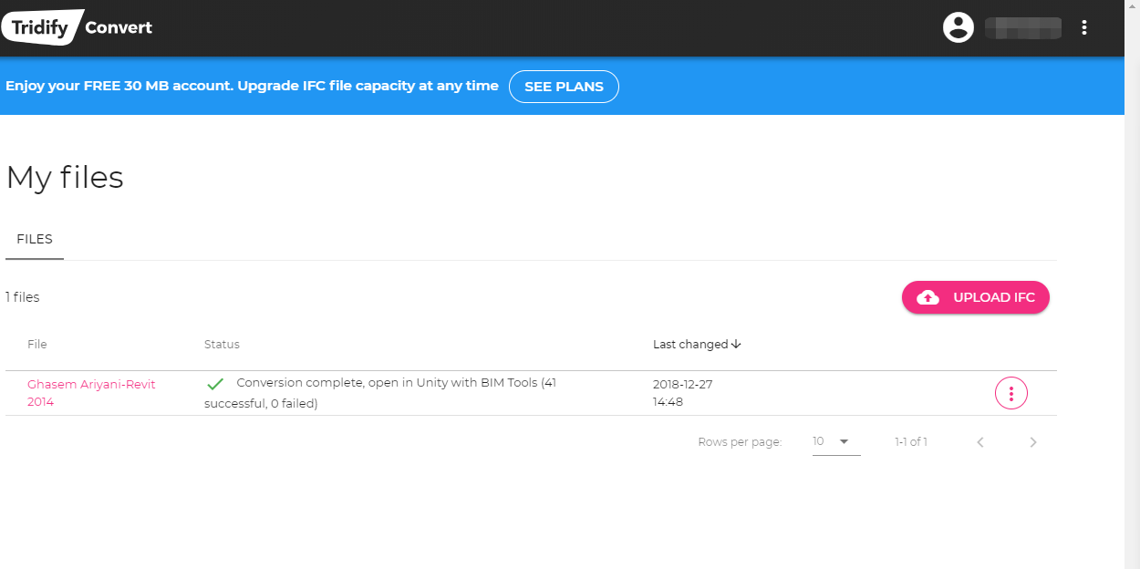Go to the next page arrow
This screenshot has height=569, width=1140.
(1033, 442)
